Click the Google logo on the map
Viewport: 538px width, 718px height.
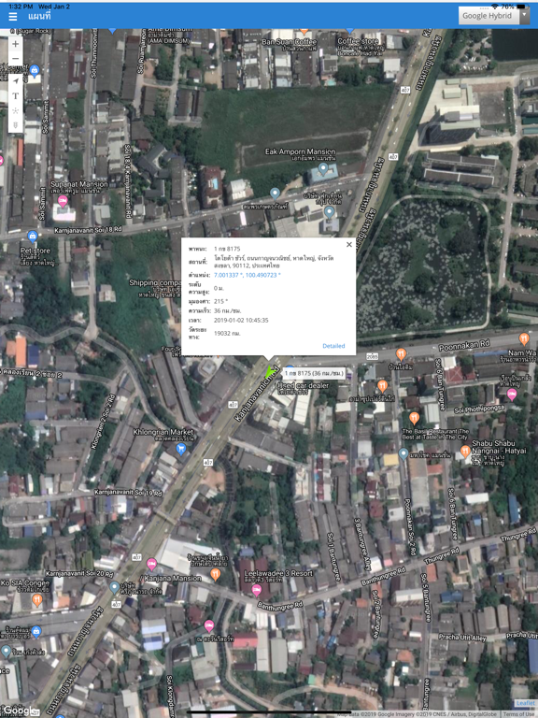19,711
